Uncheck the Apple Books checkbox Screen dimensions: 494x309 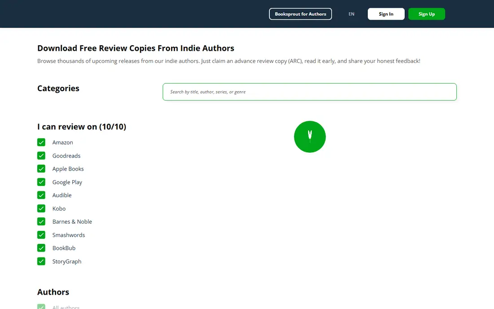click(41, 169)
